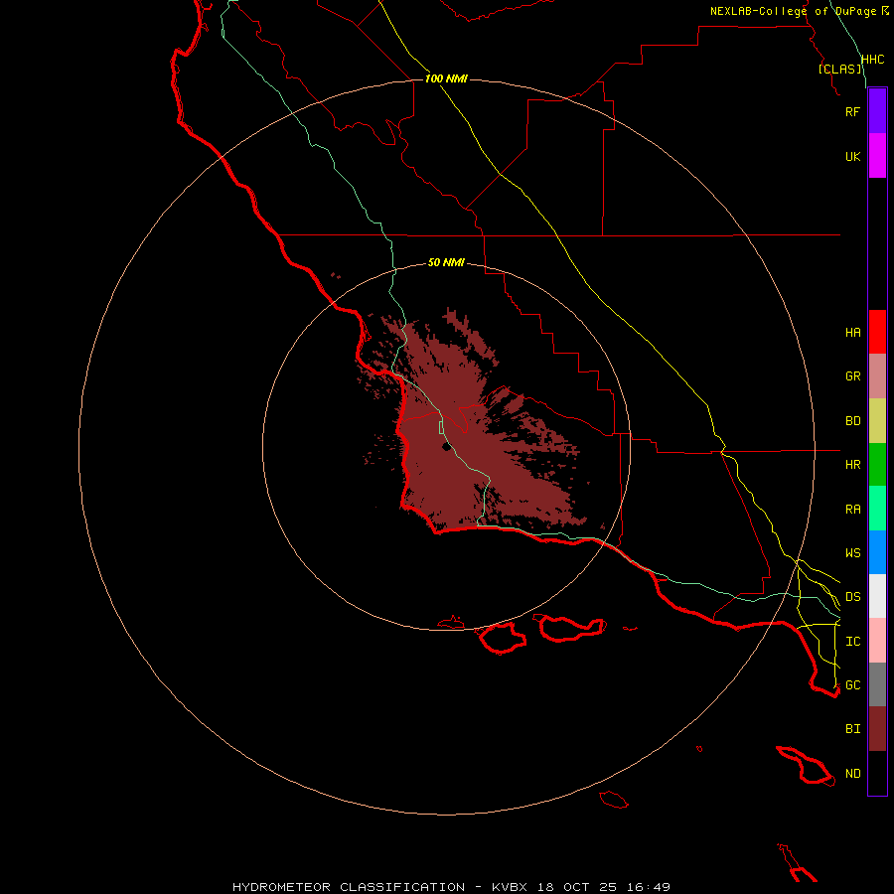Image resolution: width=894 pixels, height=894 pixels.
Task: Click the HHC product label
Action: 872,60
